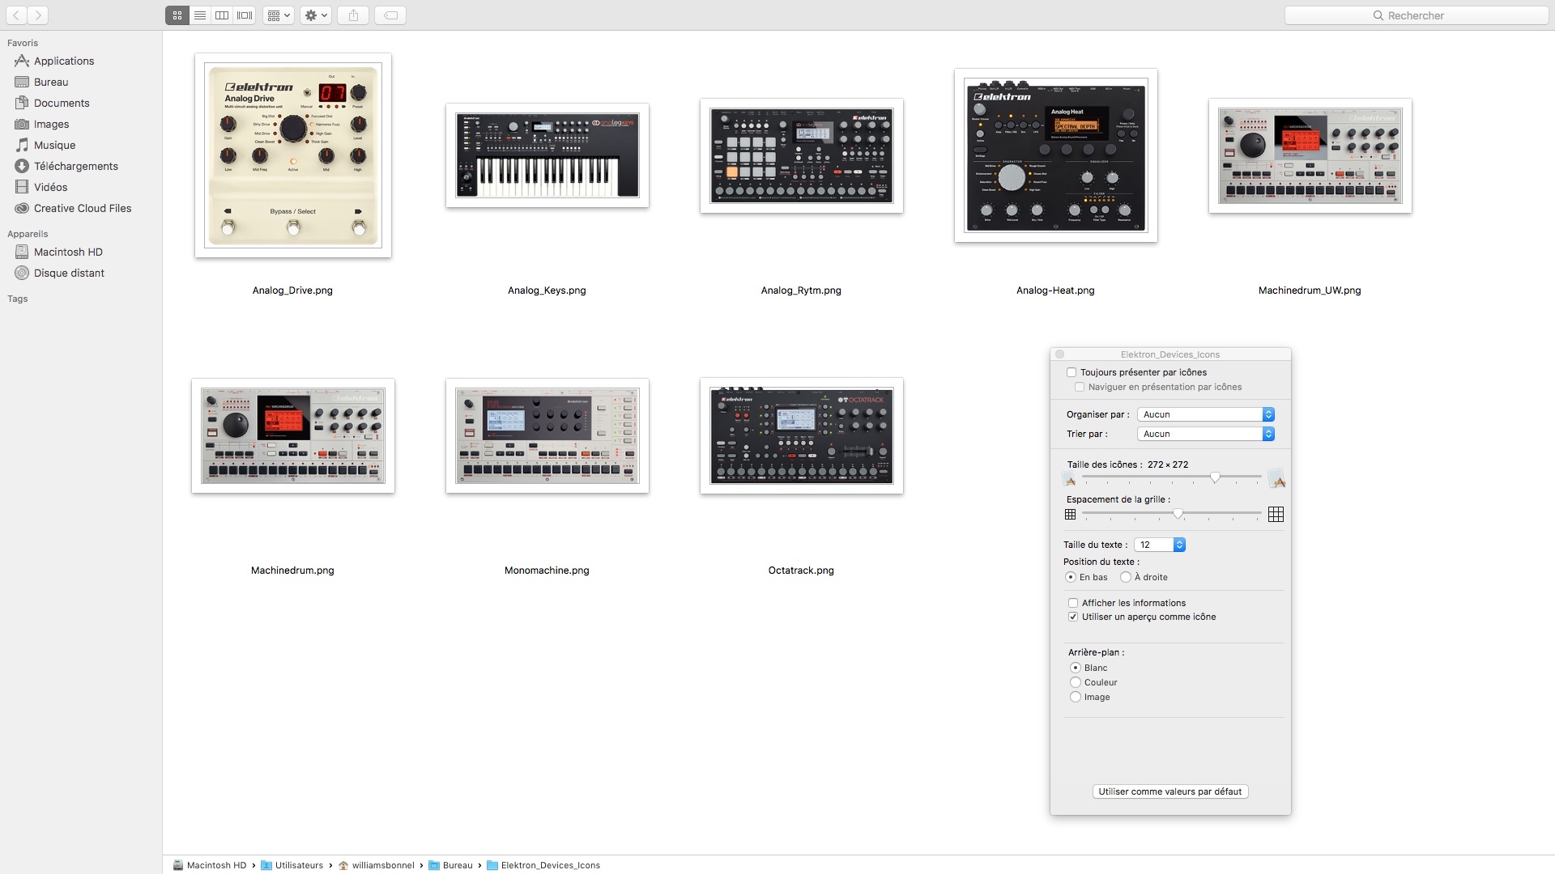Switch to list view in toolbar
Image resolution: width=1555 pixels, height=874 pixels.
[199, 15]
